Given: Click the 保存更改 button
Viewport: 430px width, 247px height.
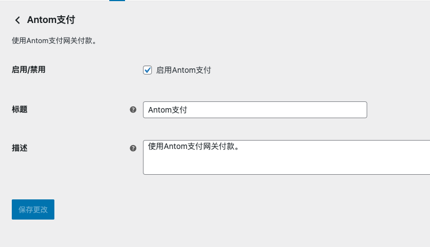Looking at the screenshot, I should pyautogui.click(x=33, y=209).
